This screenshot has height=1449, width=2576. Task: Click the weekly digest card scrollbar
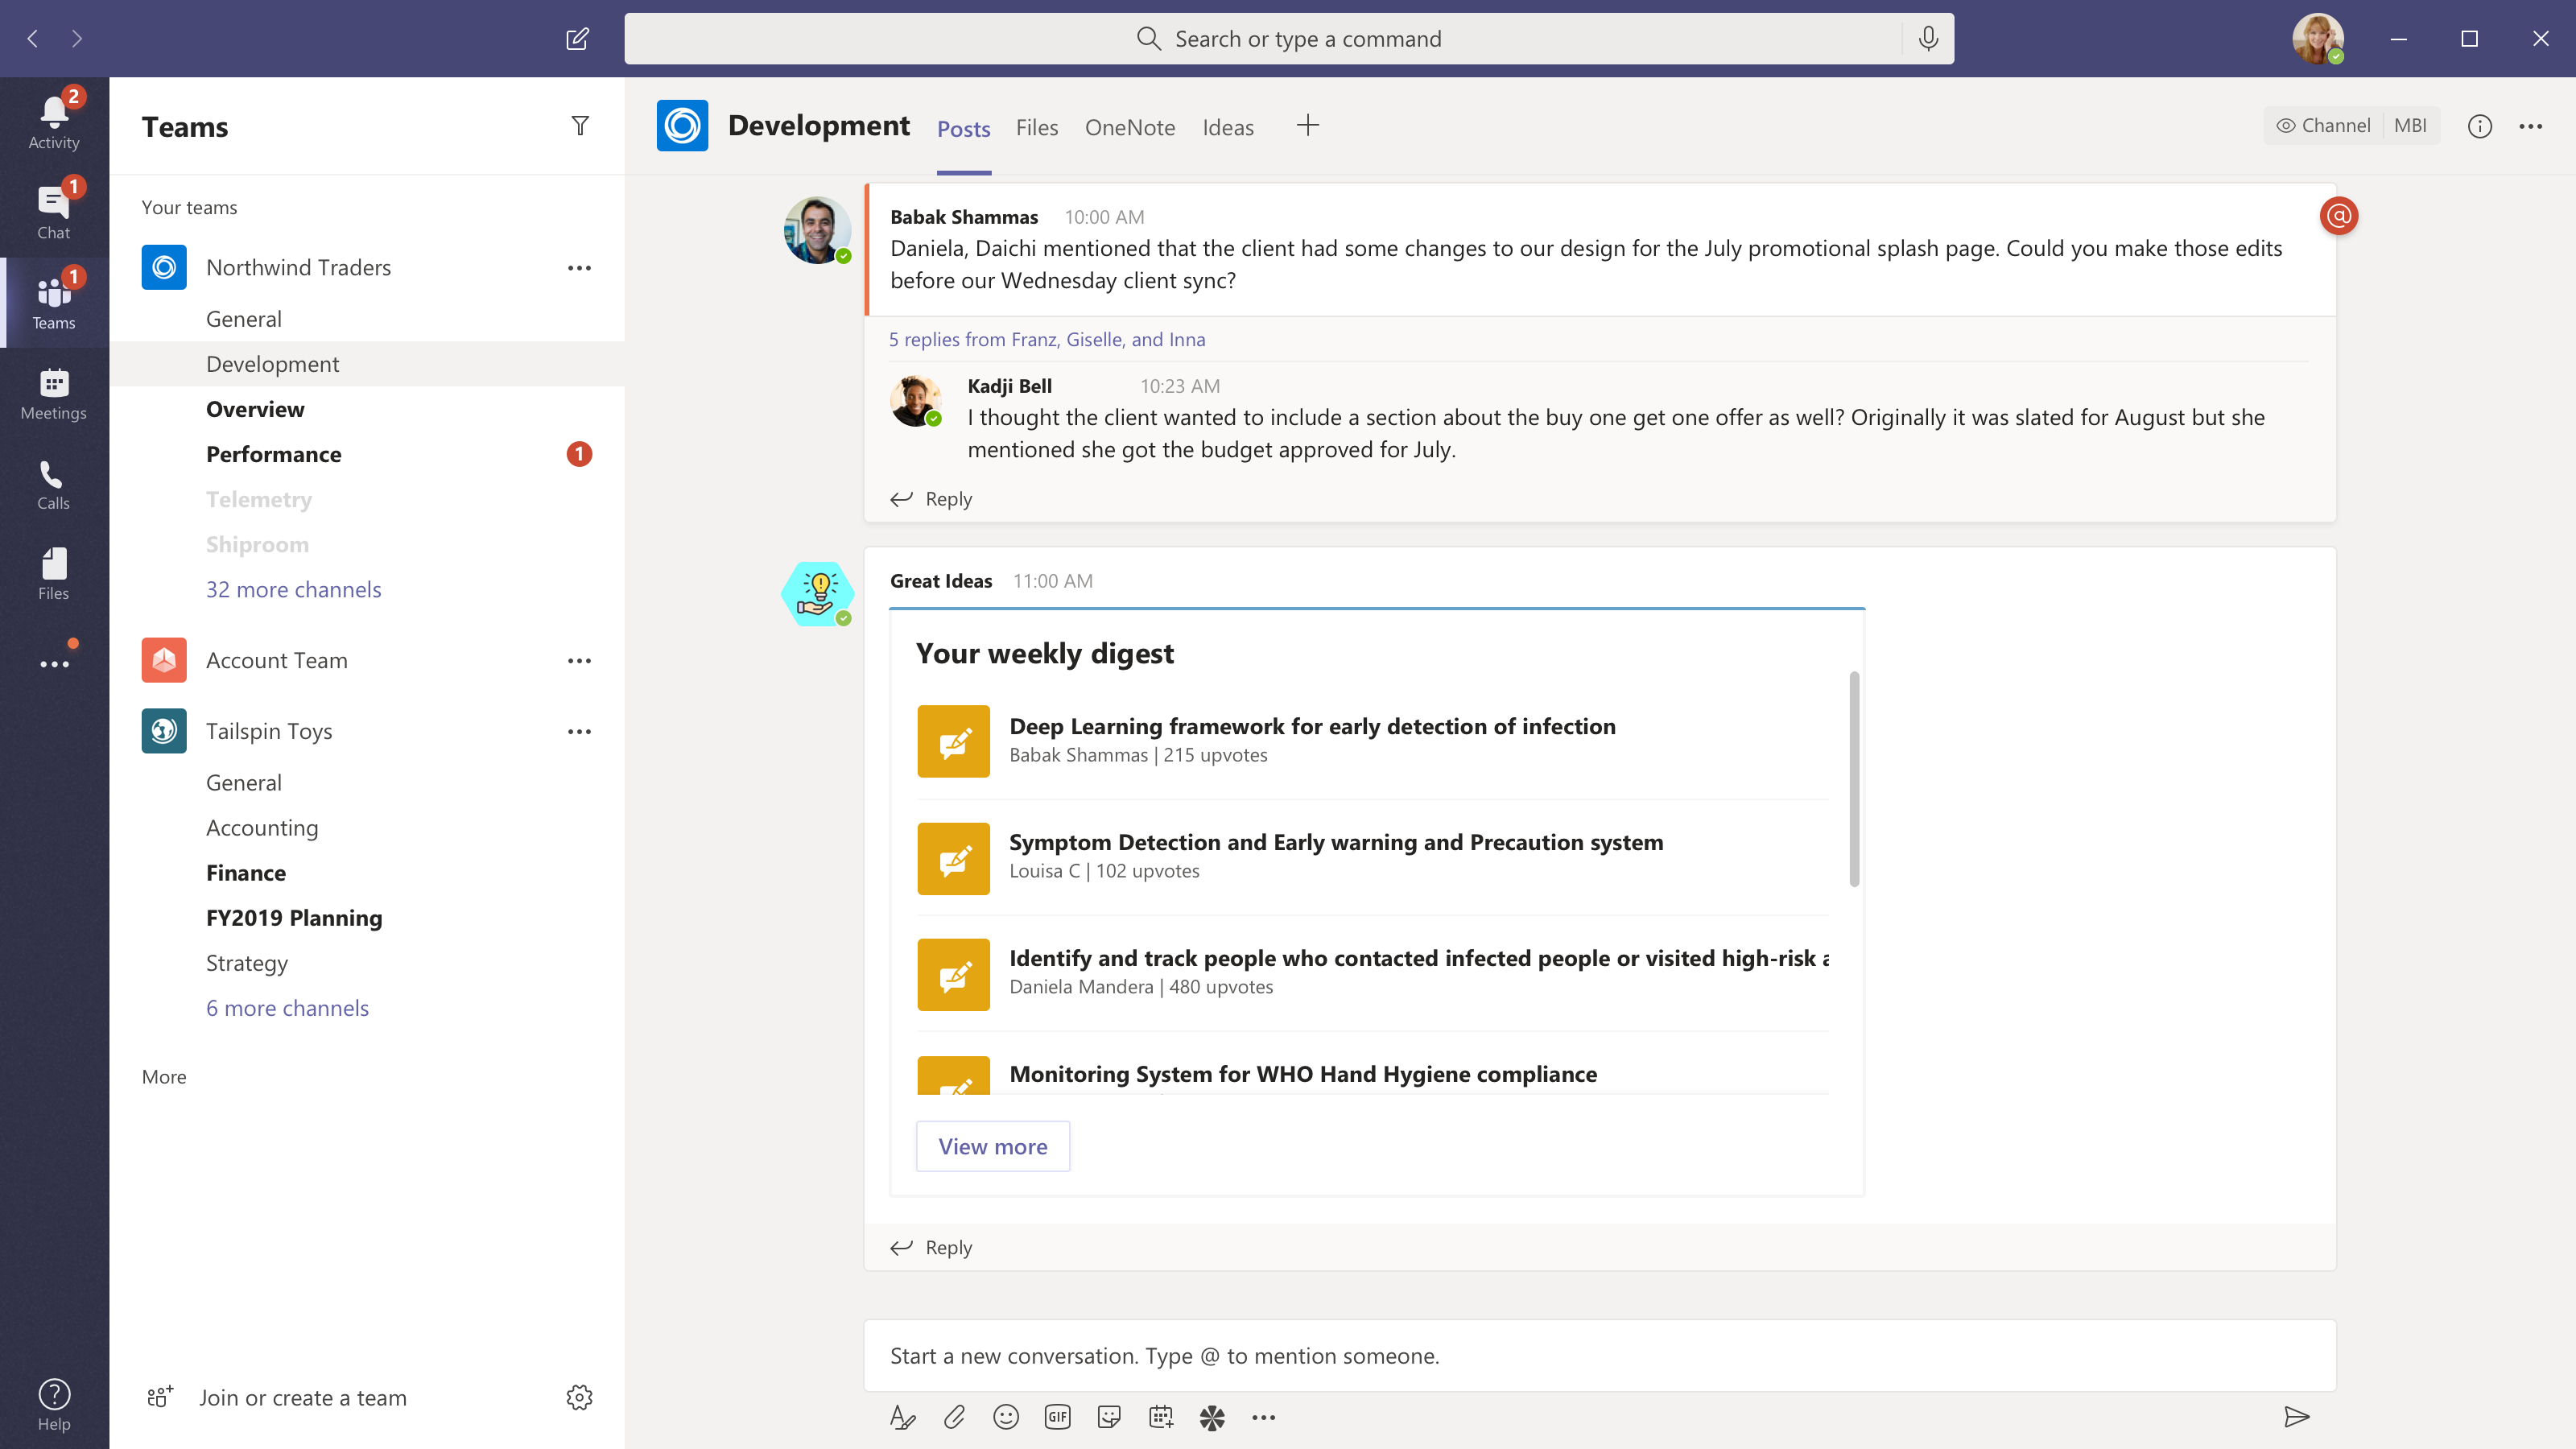[x=1853, y=780]
